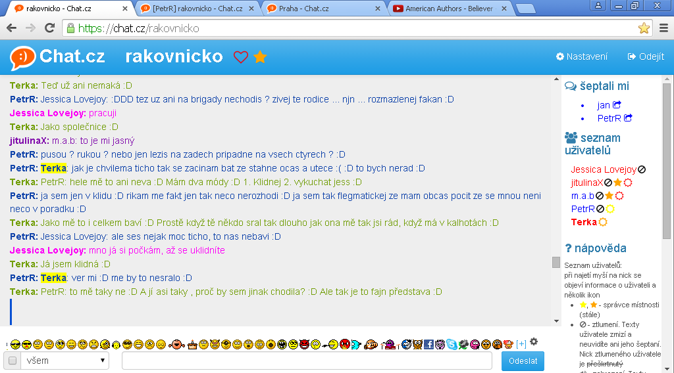Viewport: 674px width, 373px height.
Task: Mute PetrR via block icon in user list
Action: [x=600, y=209]
